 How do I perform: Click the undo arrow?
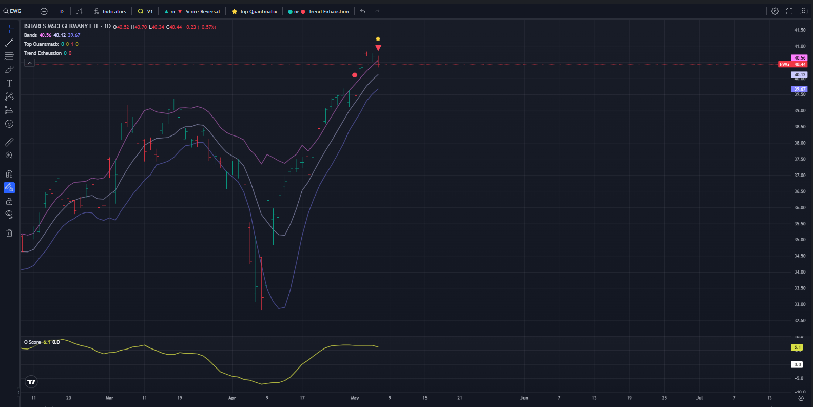pos(363,11)
